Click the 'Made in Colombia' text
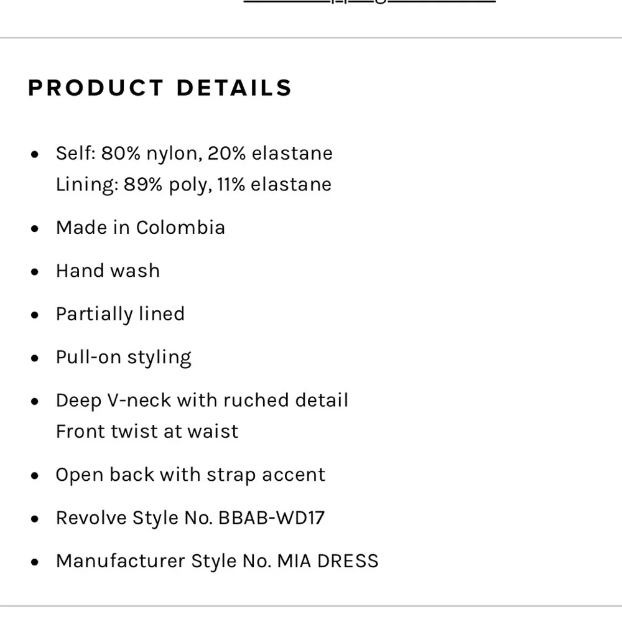 tap(141, 228)
